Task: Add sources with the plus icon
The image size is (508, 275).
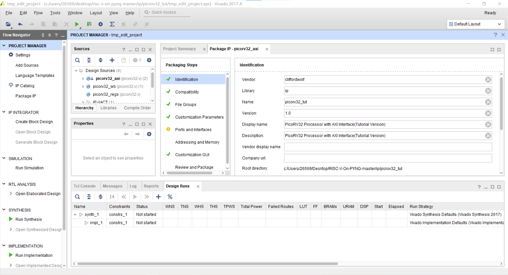Action: coord(112,60)
